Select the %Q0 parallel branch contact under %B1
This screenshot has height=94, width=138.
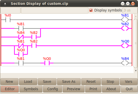point(21,54)
